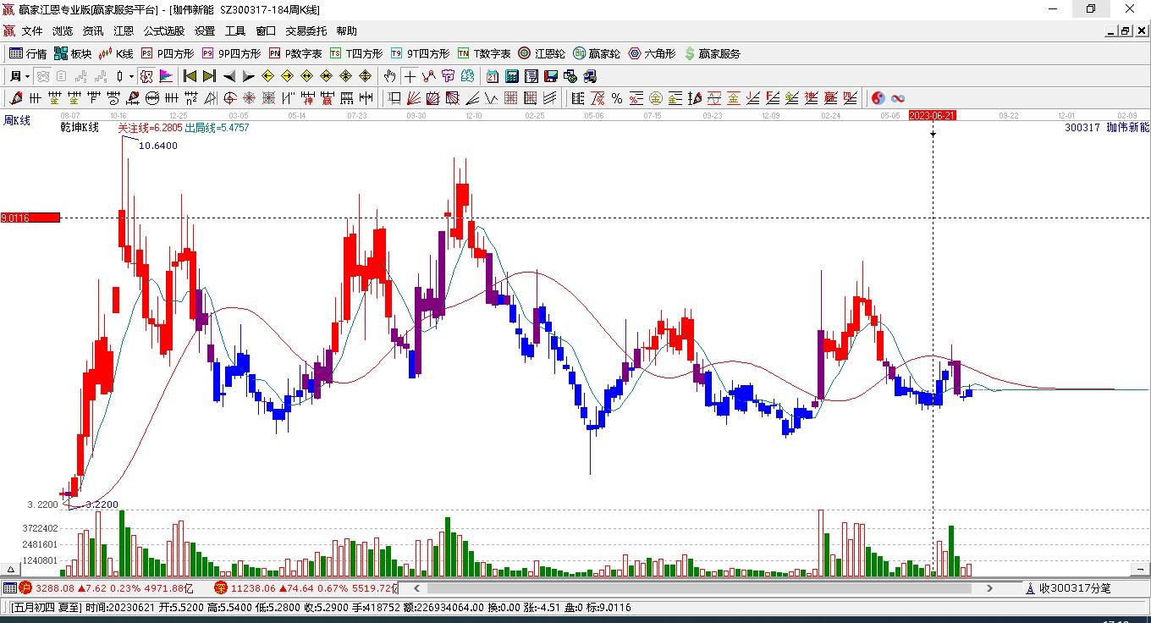Open the 交易委托 menu

(x=306, y=31)
